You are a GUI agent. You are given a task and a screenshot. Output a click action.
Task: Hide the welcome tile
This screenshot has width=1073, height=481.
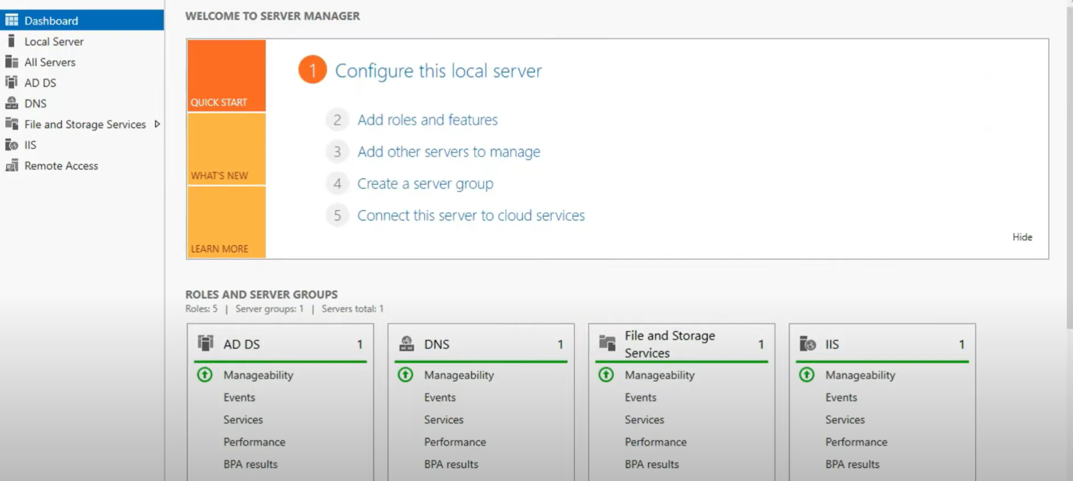point(1022,237)
